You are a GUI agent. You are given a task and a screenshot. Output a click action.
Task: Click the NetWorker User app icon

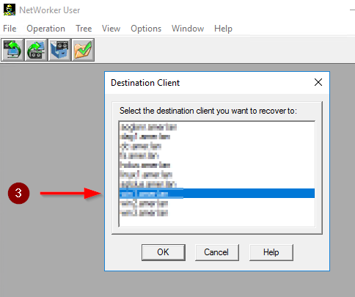coord(10,10)
